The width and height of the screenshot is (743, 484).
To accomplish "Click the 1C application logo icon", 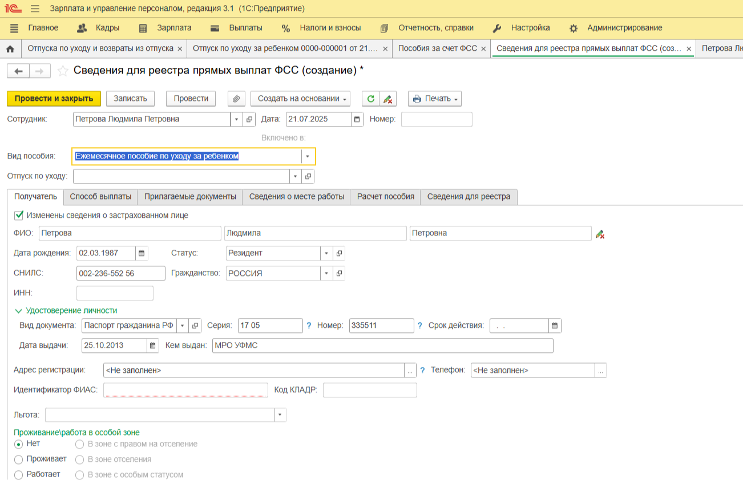I will pyautogui.click(x=14, y=9).
